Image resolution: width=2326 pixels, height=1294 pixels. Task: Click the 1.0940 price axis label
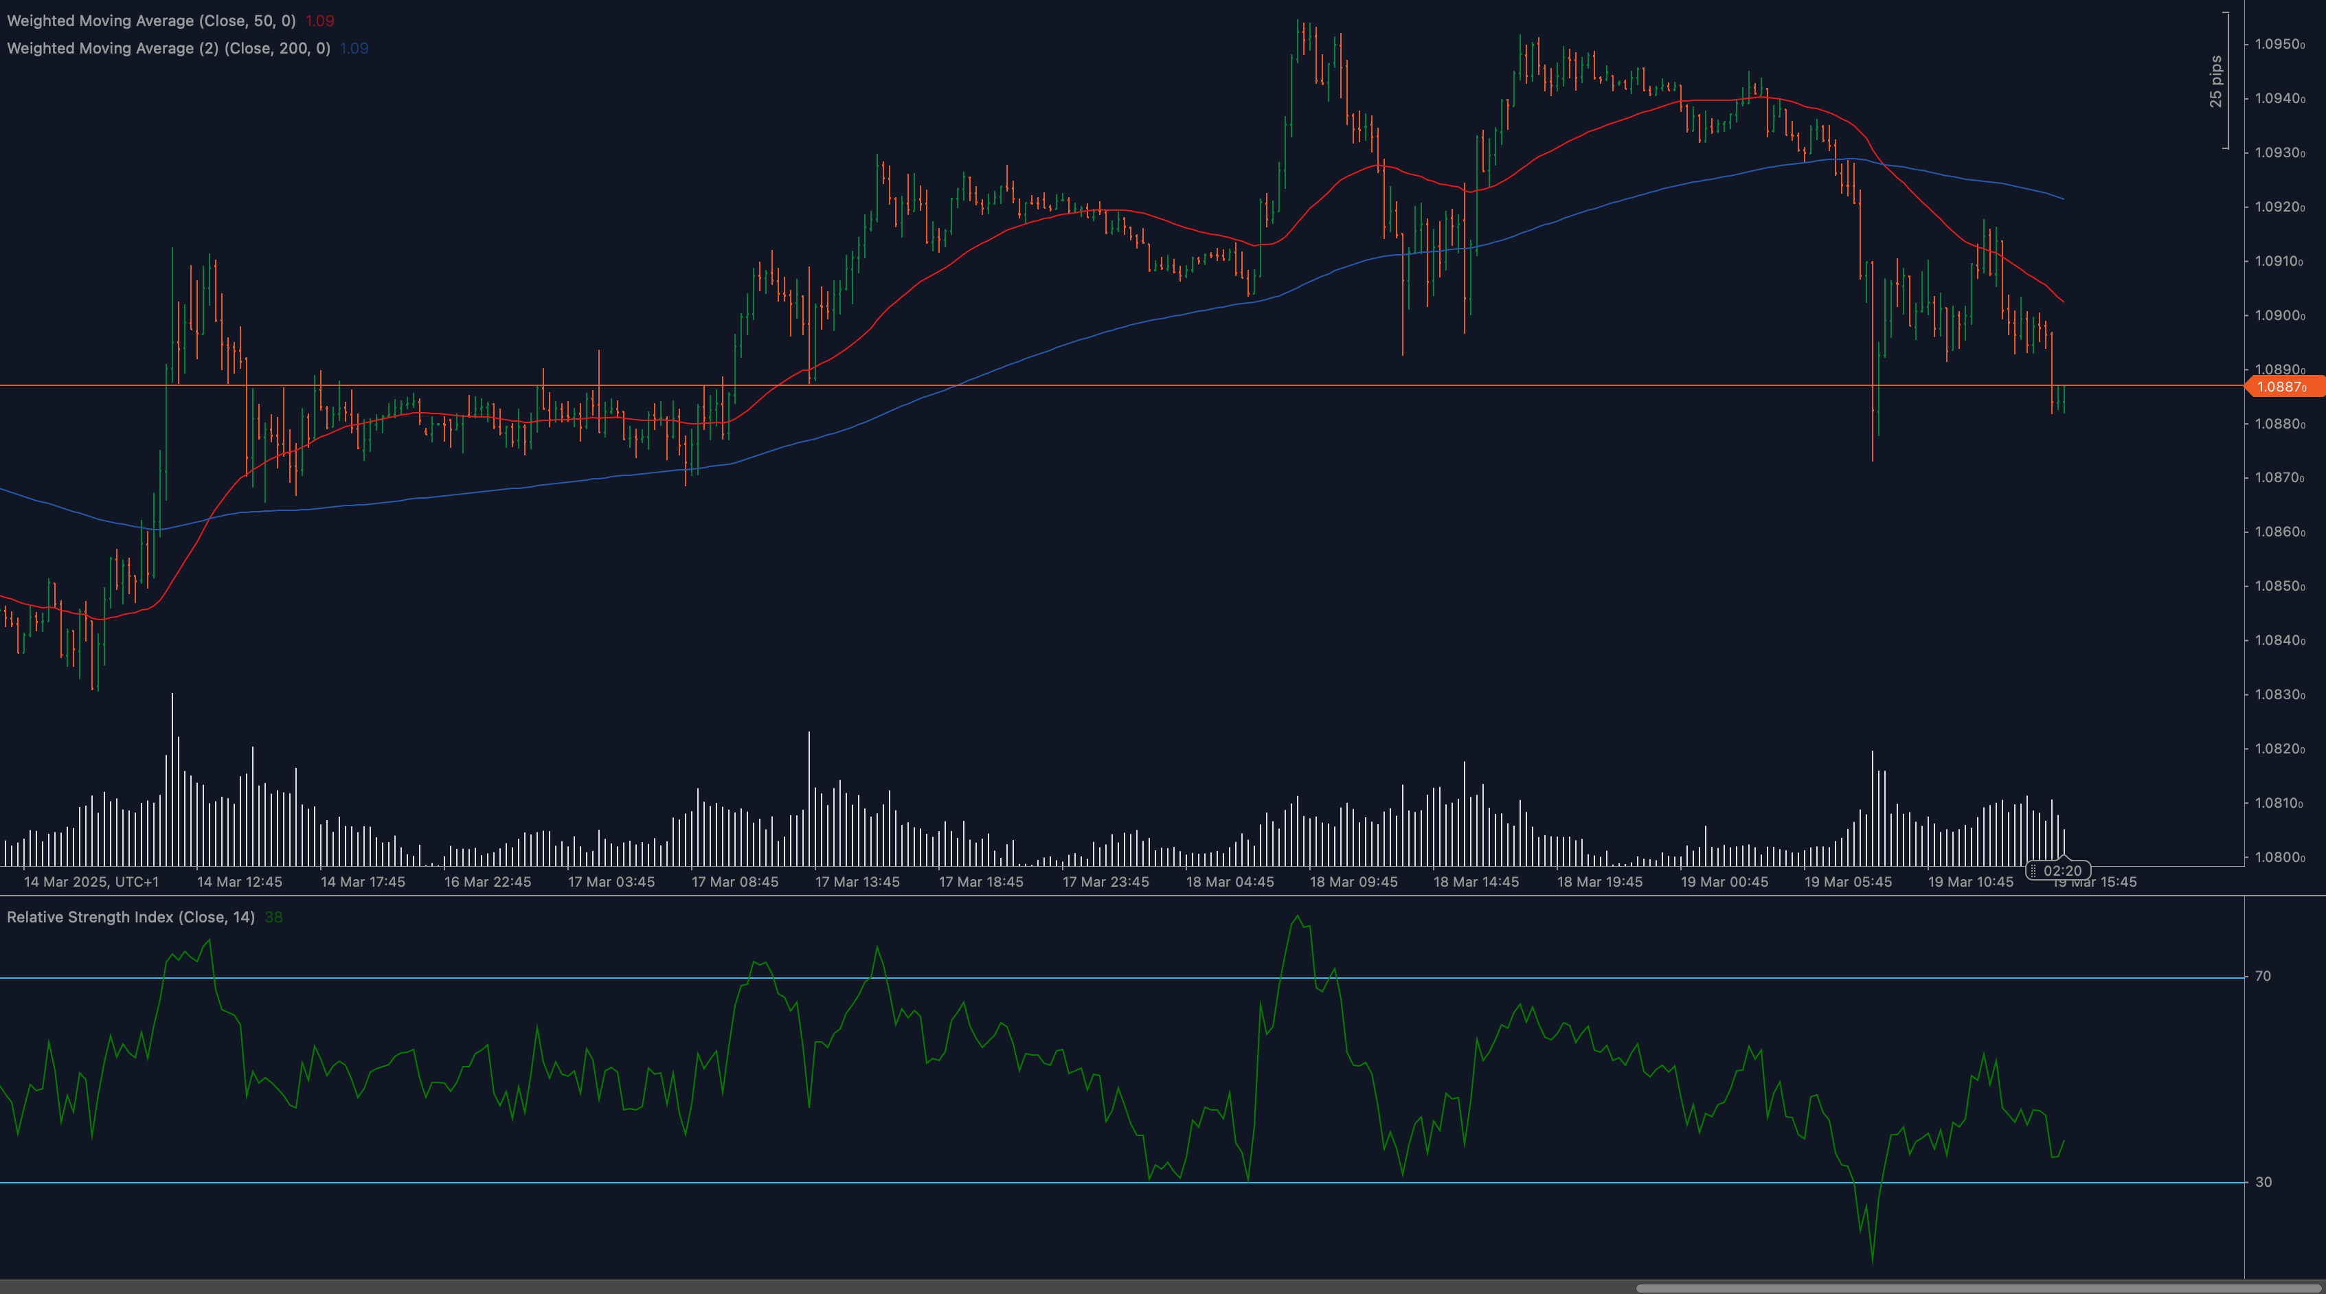coord(2280,98)
